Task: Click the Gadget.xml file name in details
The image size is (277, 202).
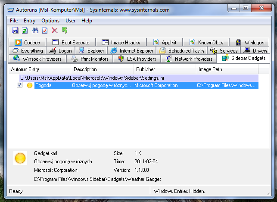Action: coord(46,153)
